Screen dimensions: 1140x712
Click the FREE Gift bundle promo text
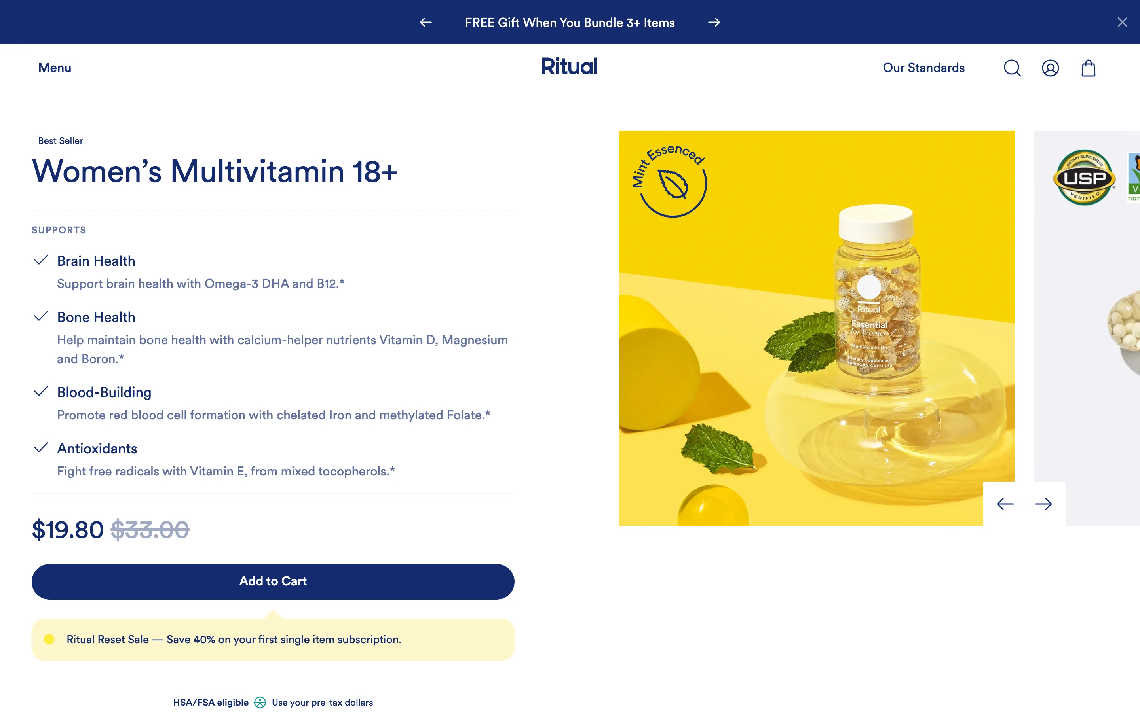(x=570, y=23)
